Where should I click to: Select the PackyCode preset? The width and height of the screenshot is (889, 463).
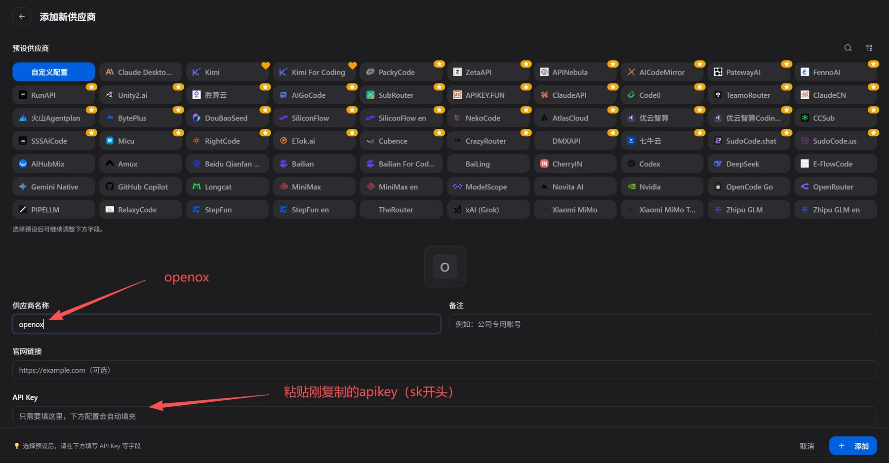402,72
